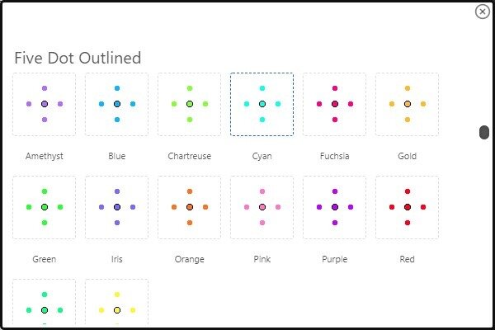Select the yellow five dot icon in the bottom row
Viewport: 495px width, 330px height.
117,302
